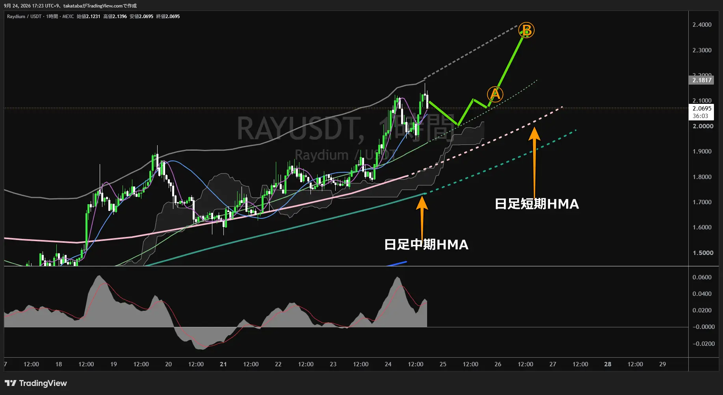Screen dimensions: 723x395
Task: Click the 2.1000 price axis label
Action: [702, 101]
